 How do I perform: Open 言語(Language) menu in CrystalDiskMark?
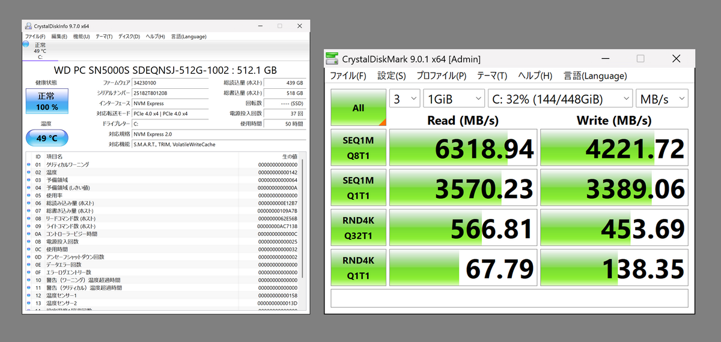(x=595, y=76)
